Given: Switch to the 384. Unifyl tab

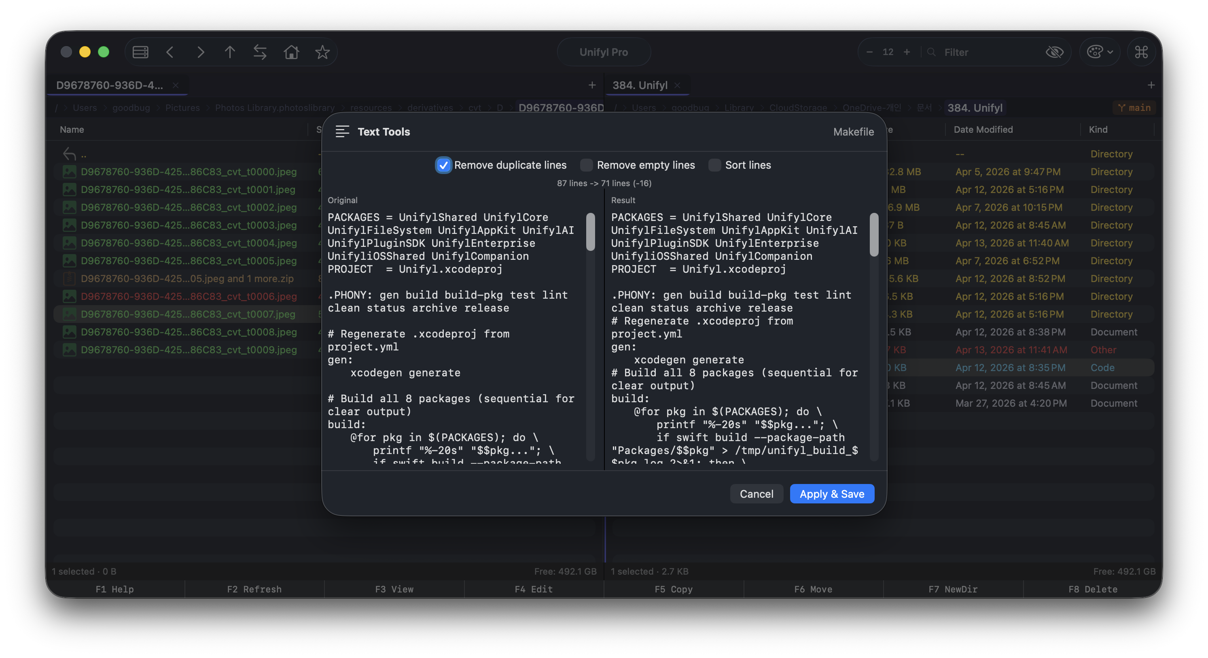Looking at the screenshot, I should [x=640, y=85].
